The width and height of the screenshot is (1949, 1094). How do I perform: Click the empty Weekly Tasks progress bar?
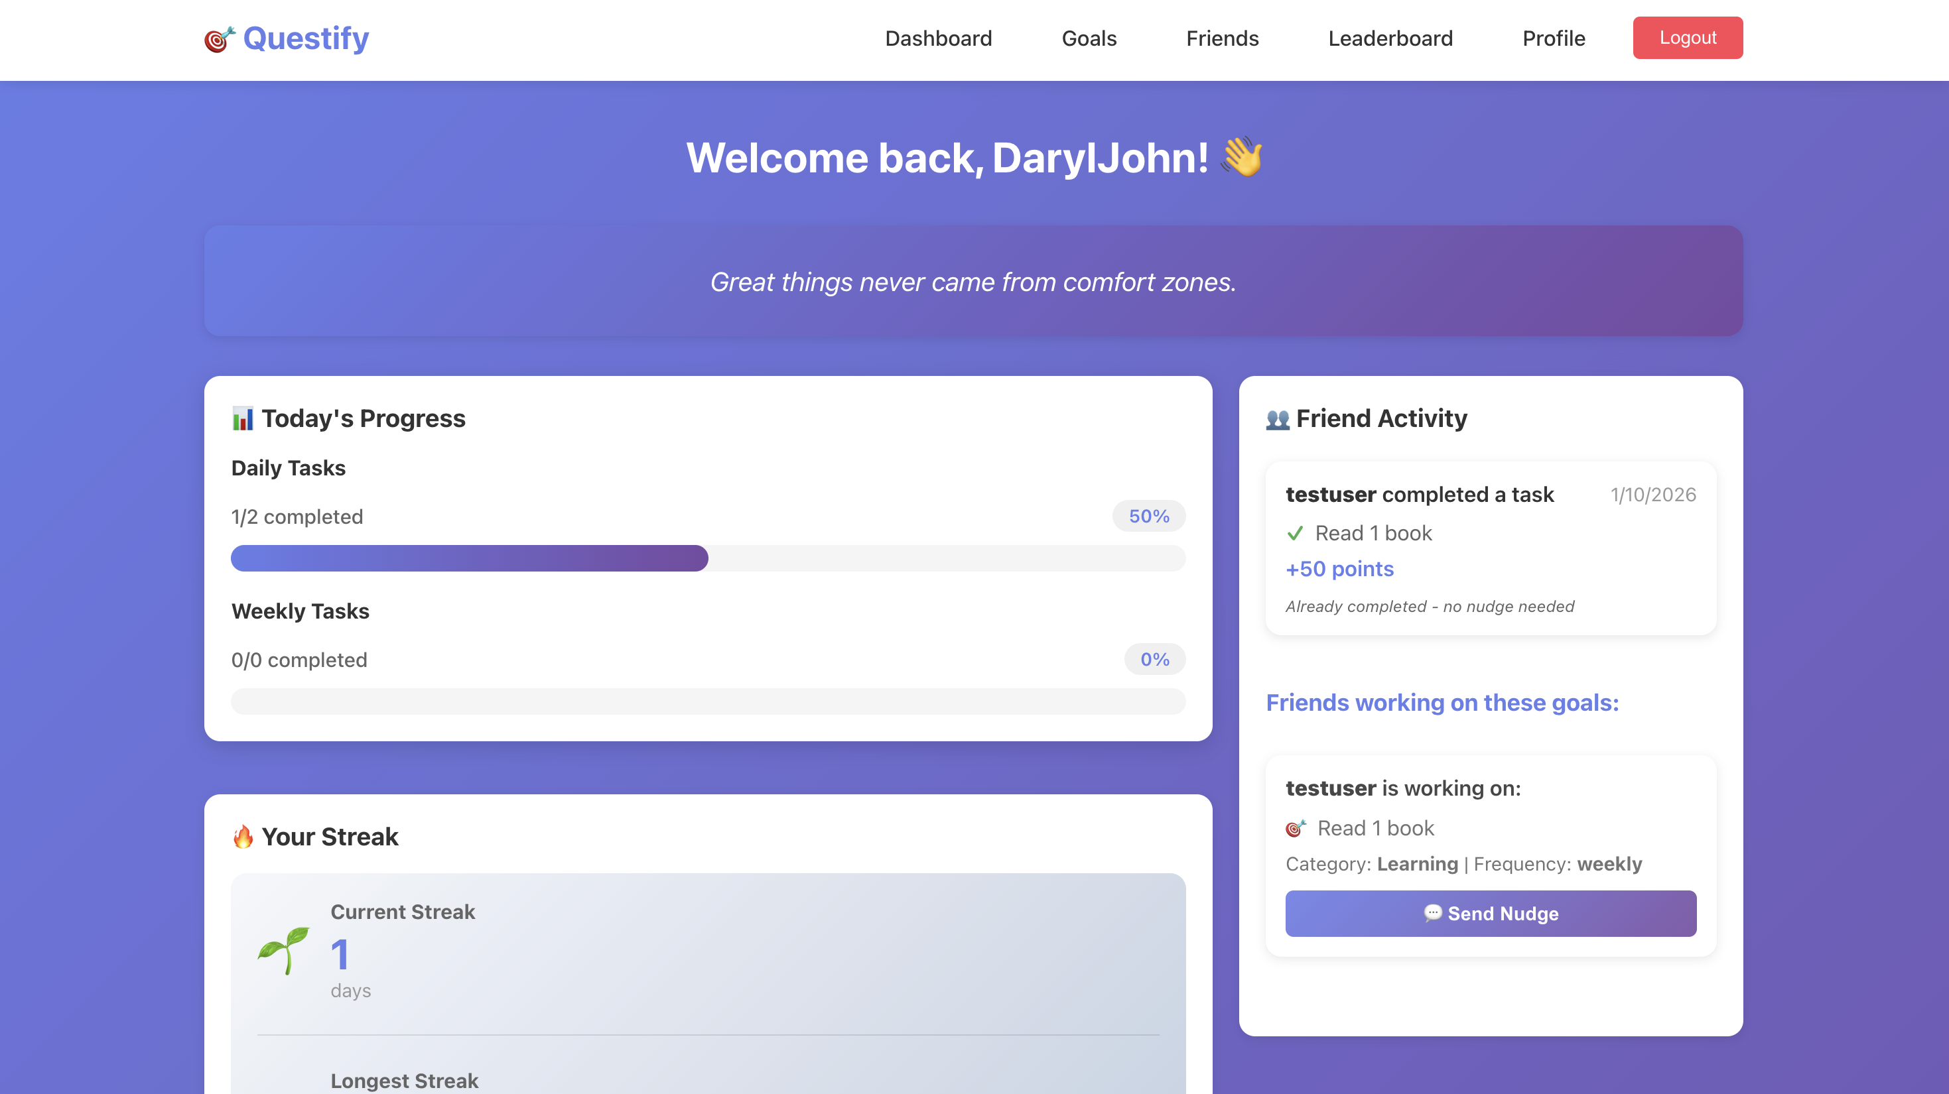[707, 701]
